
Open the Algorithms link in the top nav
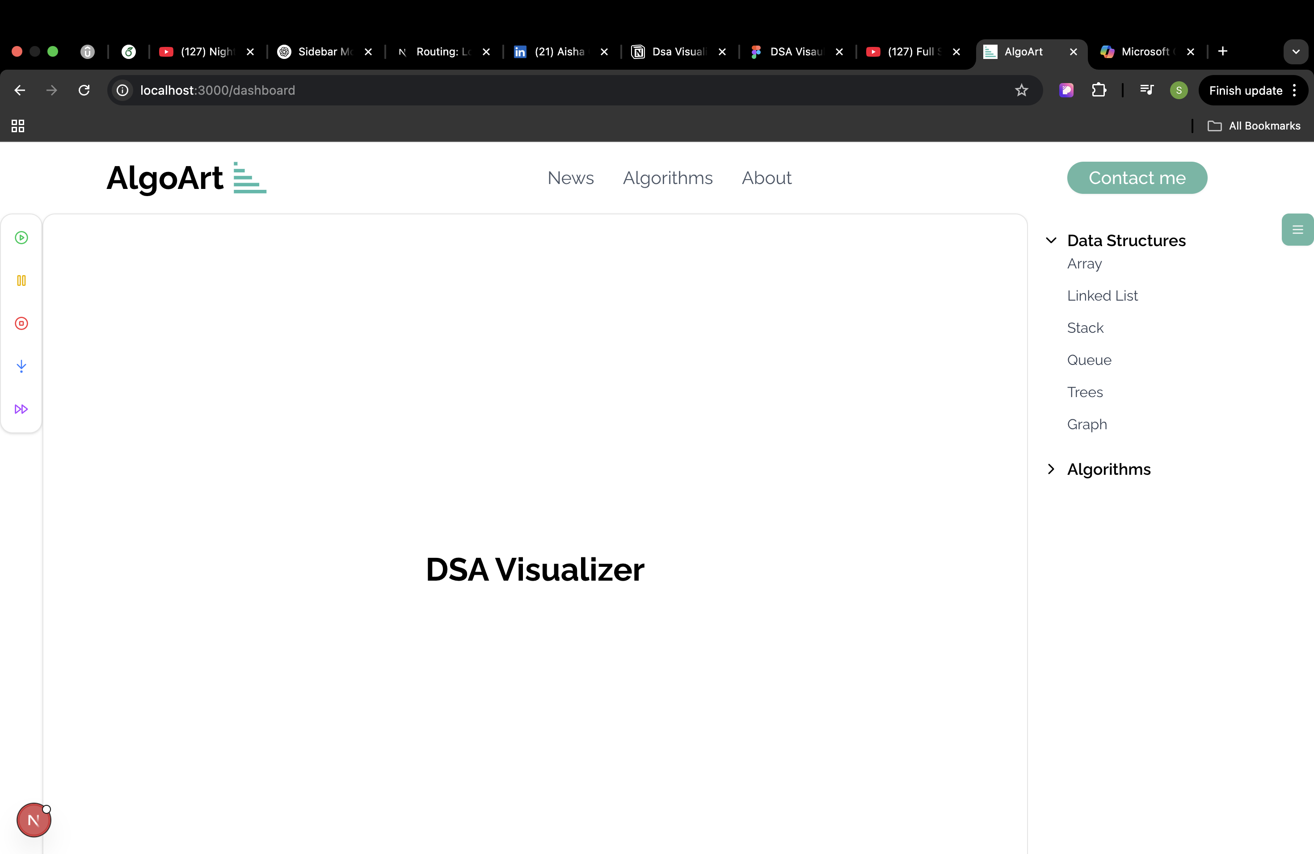[x=667, y=178]
